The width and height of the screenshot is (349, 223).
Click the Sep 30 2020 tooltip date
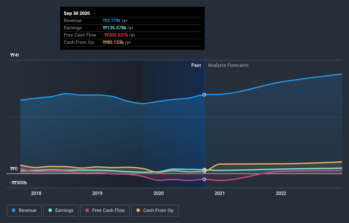[77, 13]
